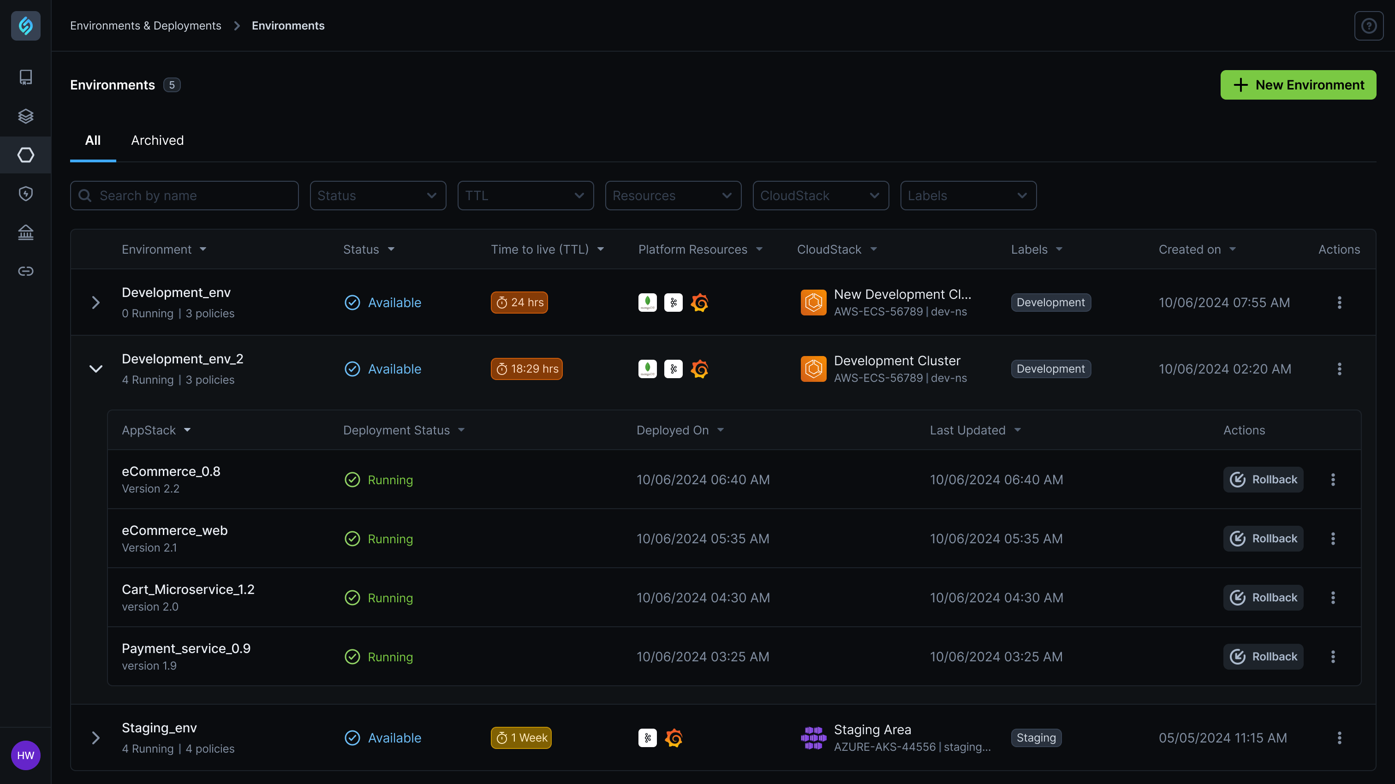Screen dimensions: 1395x784
Task: Open the Development_env_2 environment name
Action: [x=183, y=359]
